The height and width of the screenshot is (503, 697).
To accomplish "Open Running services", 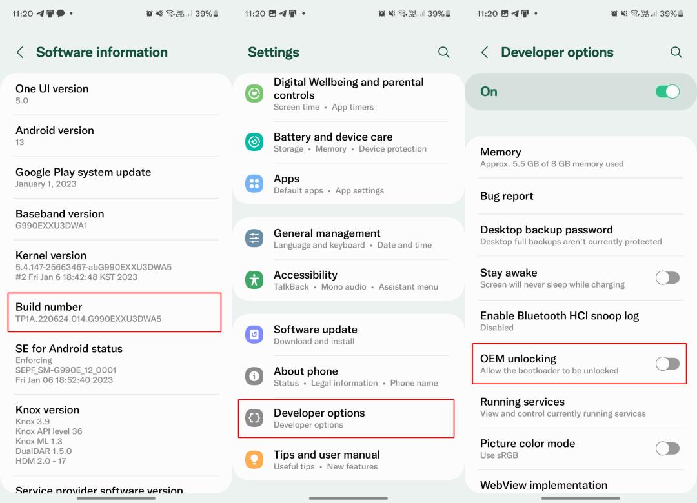I will (x=581, y=407).
